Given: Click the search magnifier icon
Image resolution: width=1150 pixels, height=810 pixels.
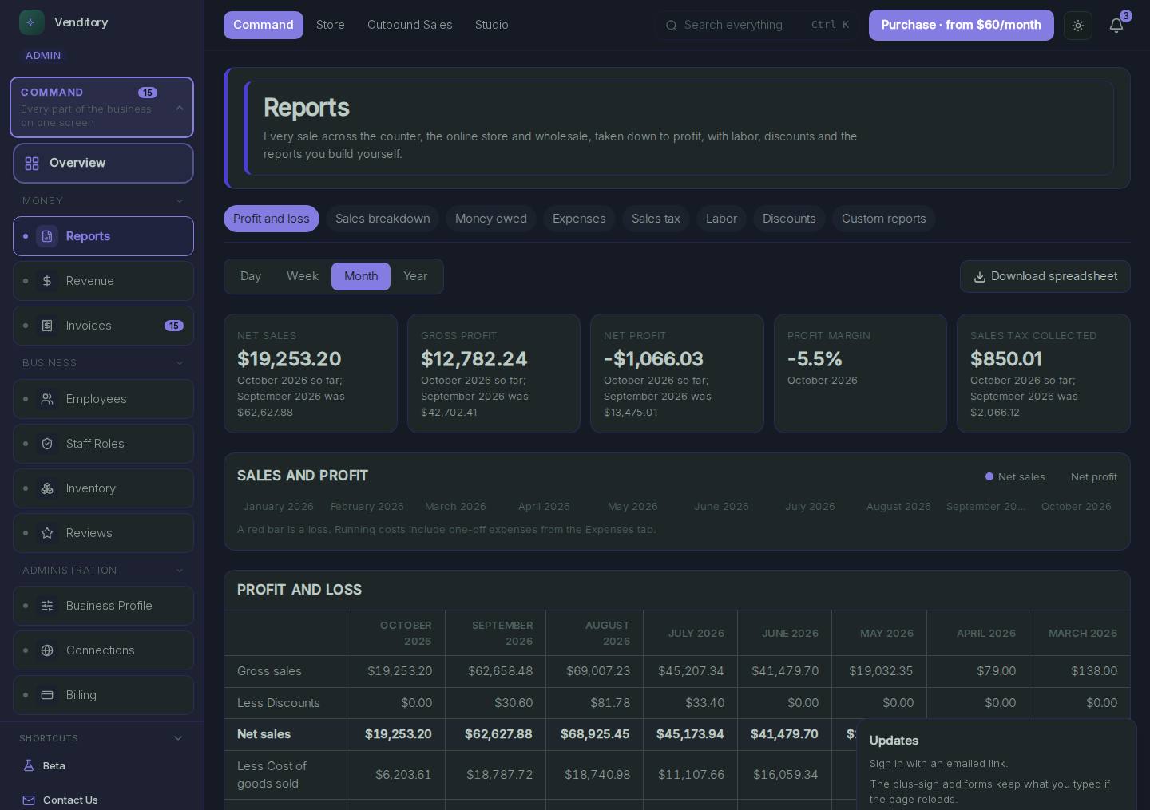Looking at the screenshot, I should click(x=672, y=26).
